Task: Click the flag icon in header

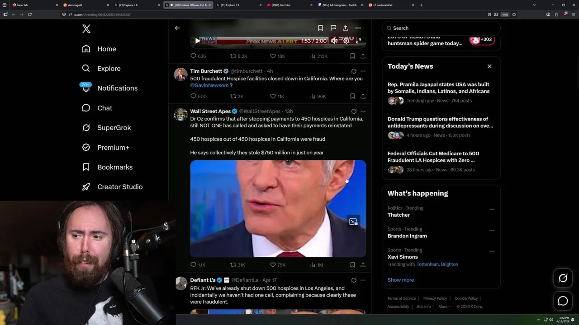Action: coord(333,28)
